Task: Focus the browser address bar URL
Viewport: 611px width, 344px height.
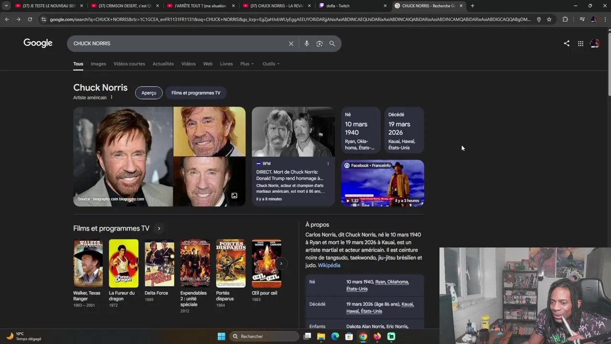Action: 290,20
